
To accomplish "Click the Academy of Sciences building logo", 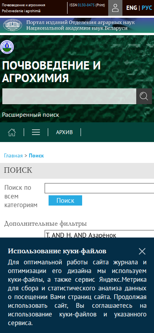I will click(13, 25).
